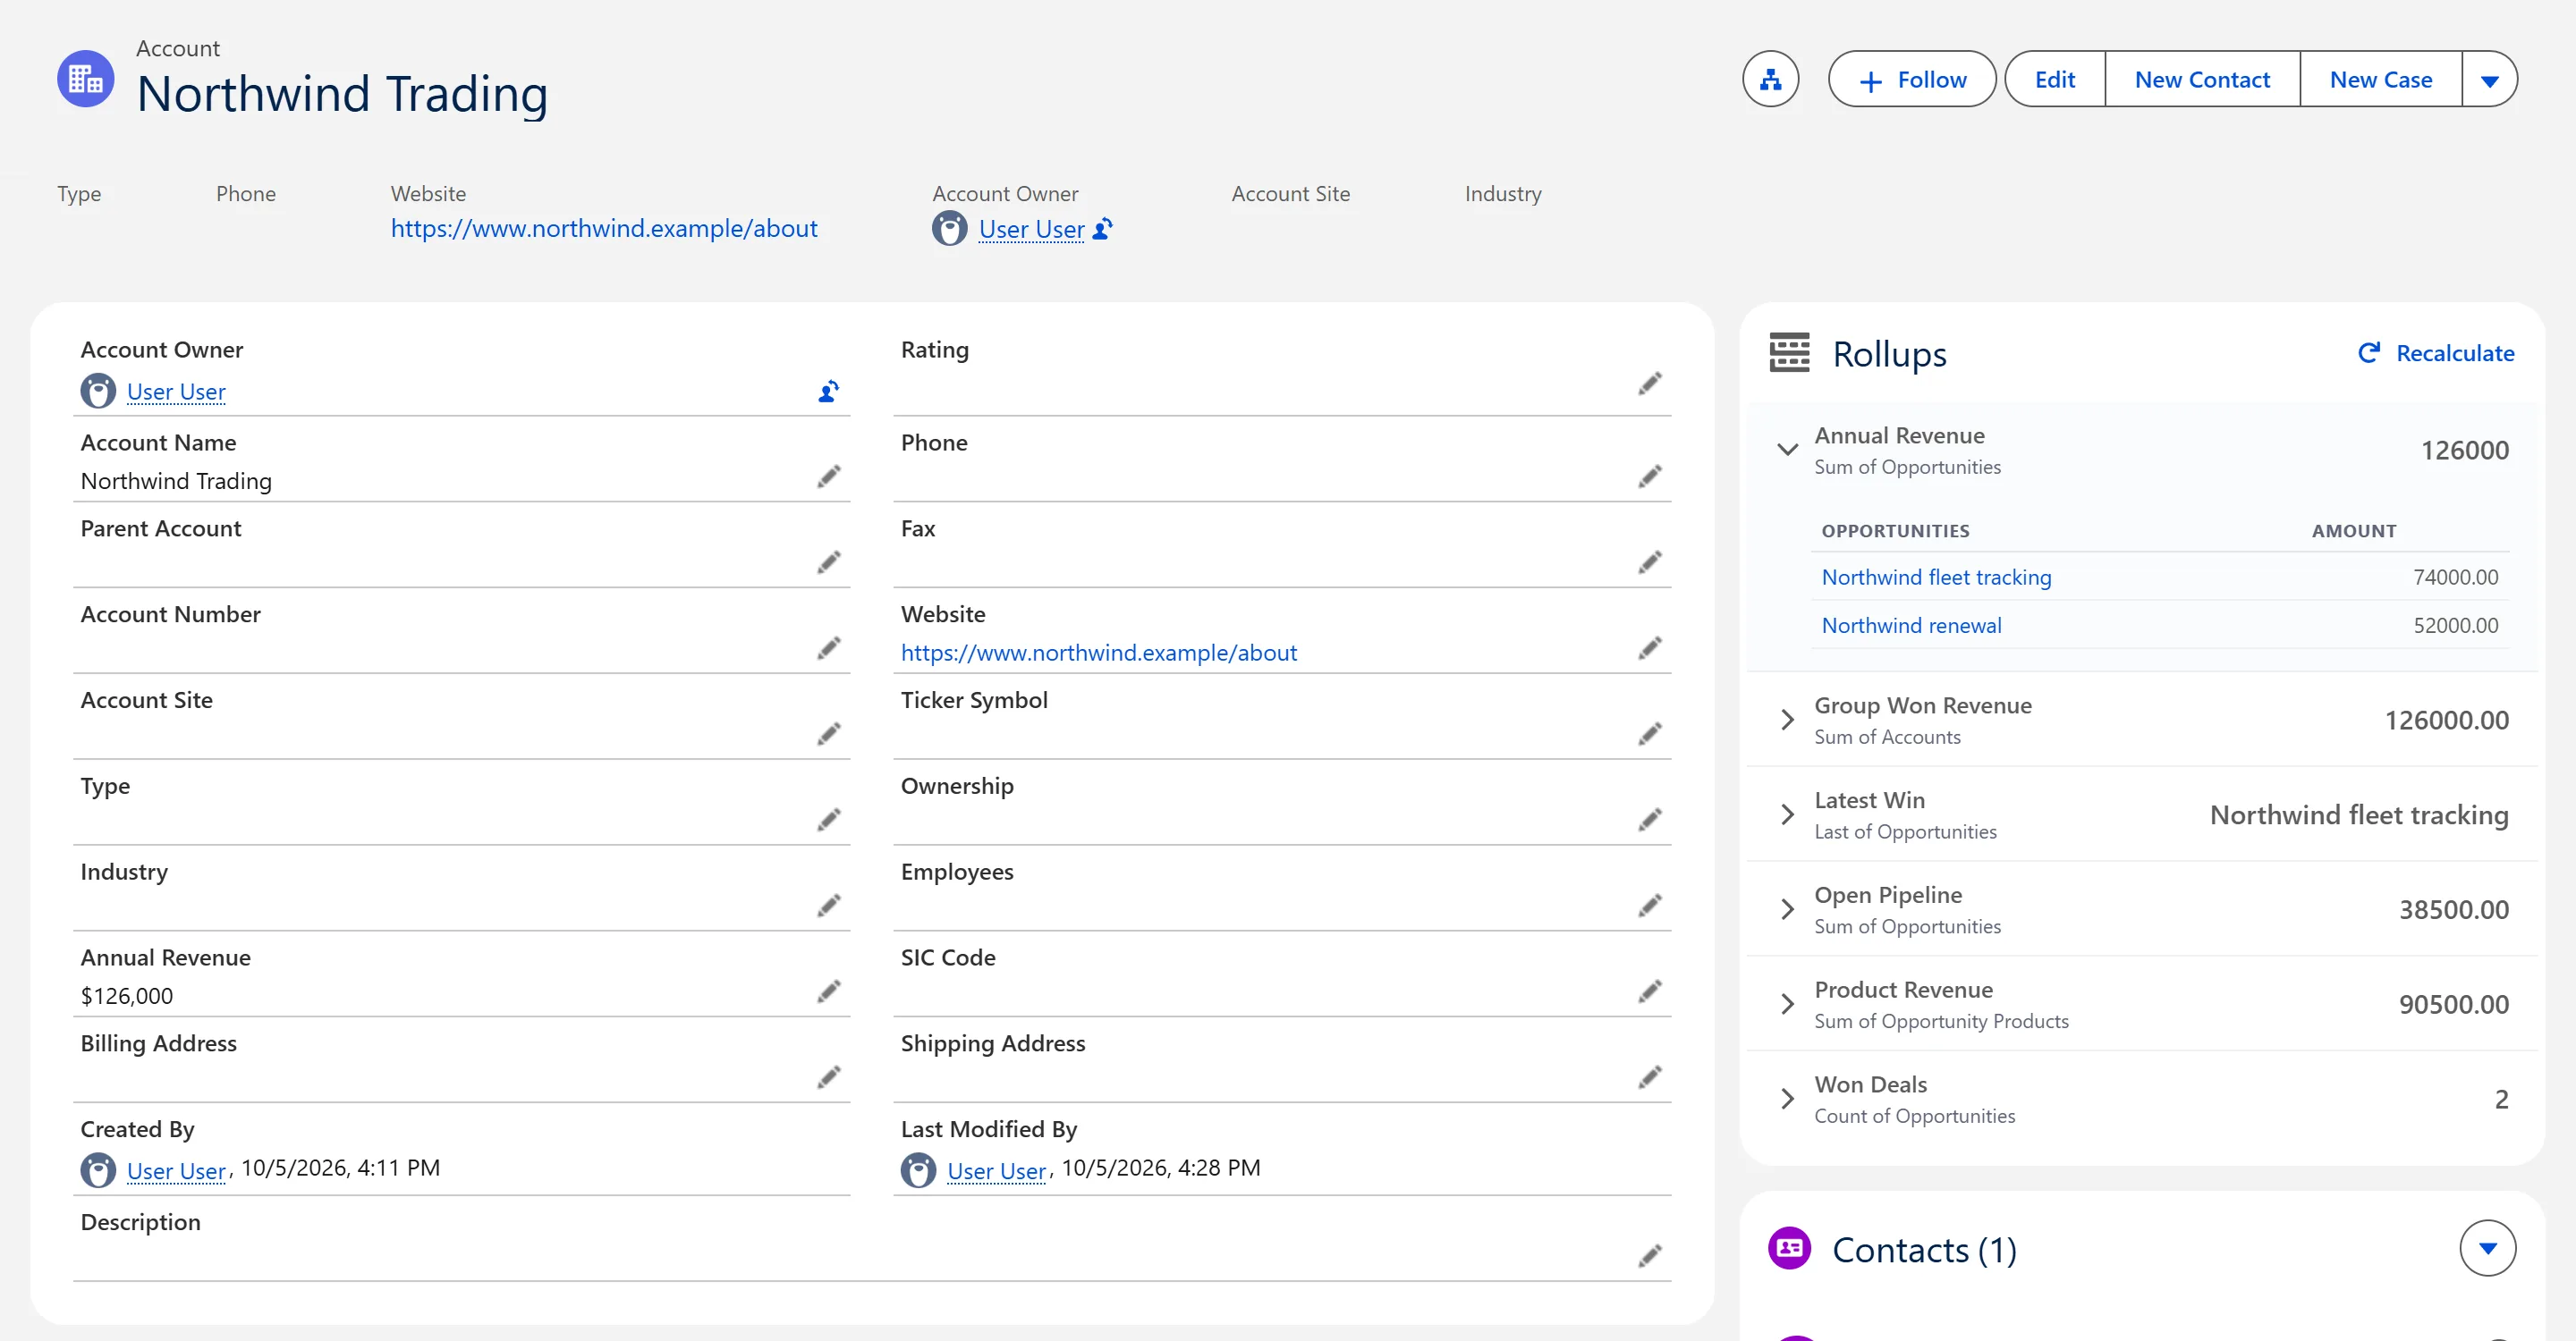Image resolution: width=2576 pixels, height=1341 pixels.
Task: Click the change owner icon in header
Action: coord(1102,229)
